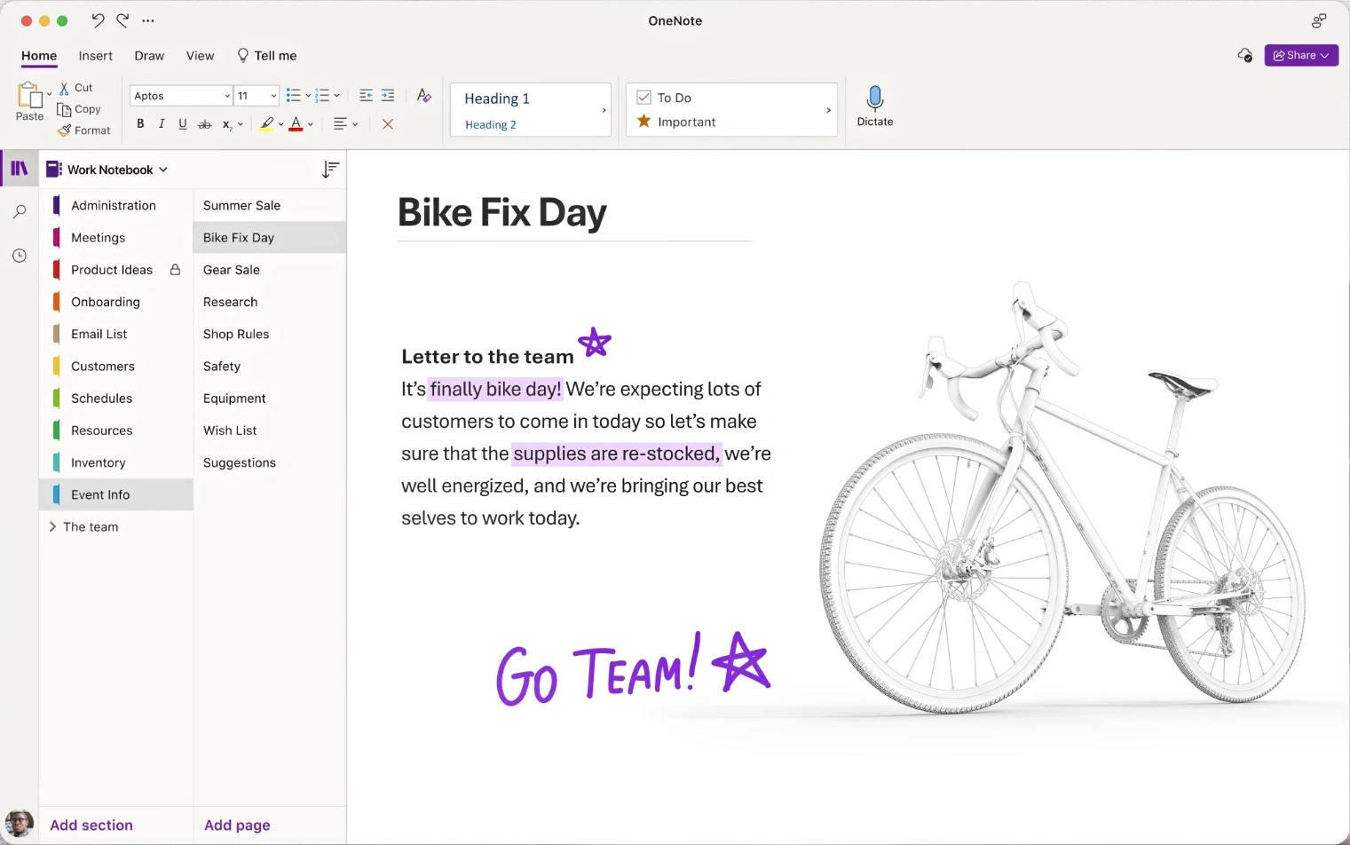Insert a numbered list
1350x845 pixels.
[x=322, y=95]
